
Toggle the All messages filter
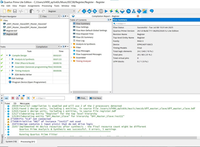tap(6, 98)
